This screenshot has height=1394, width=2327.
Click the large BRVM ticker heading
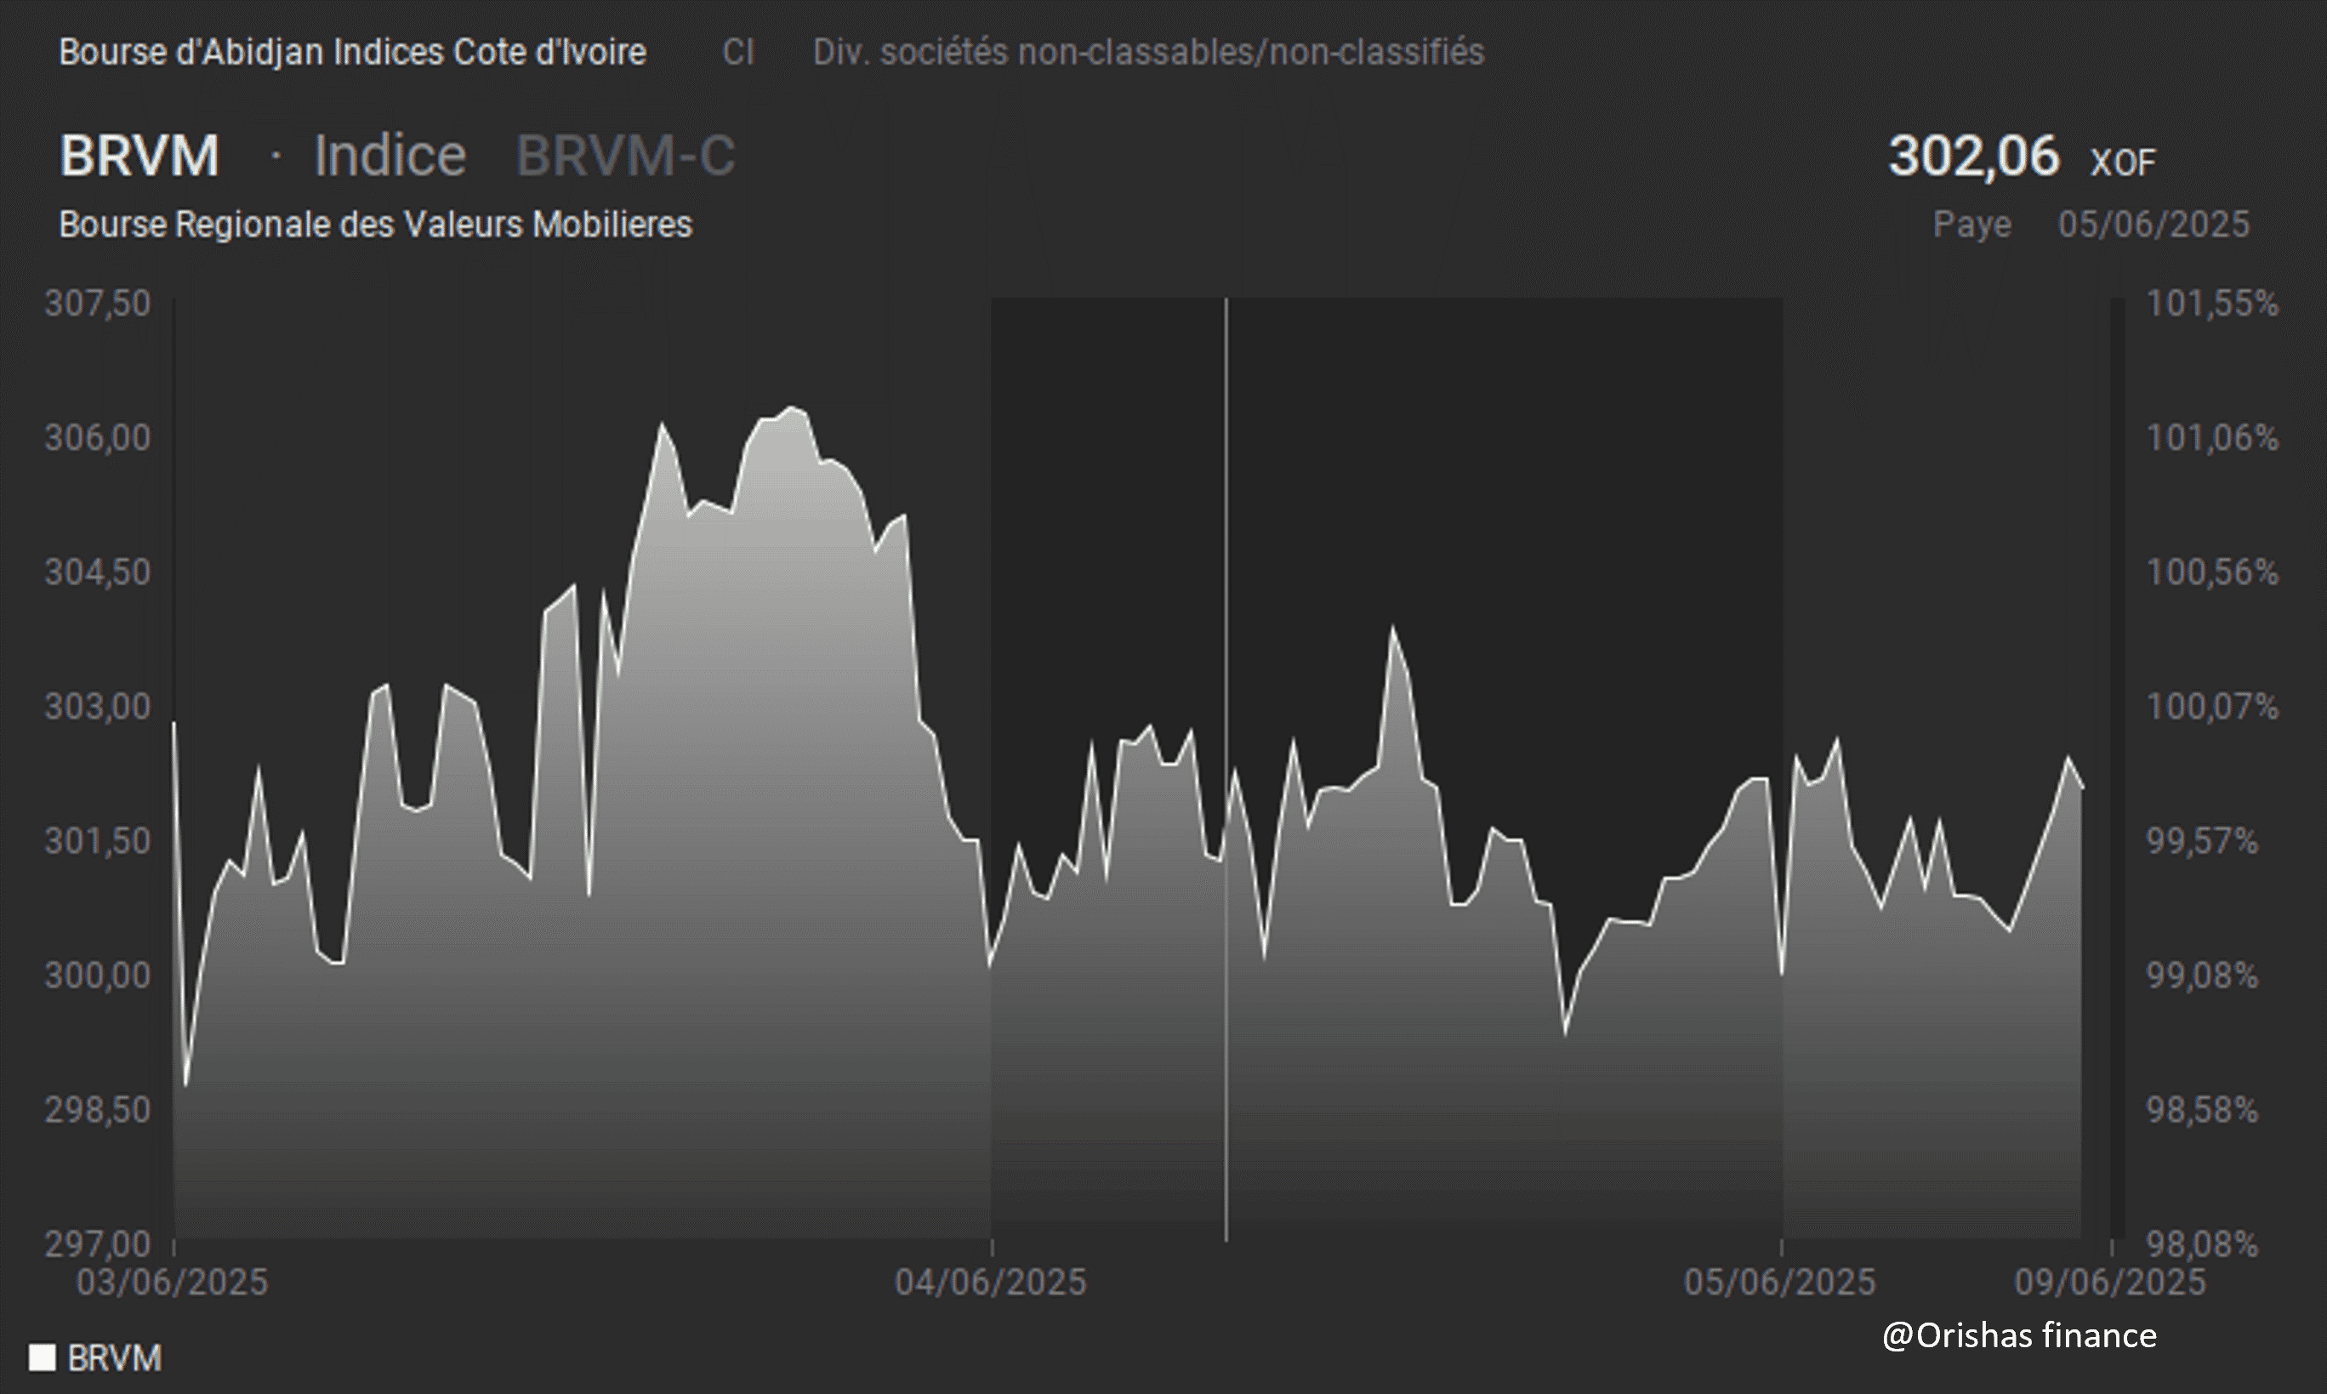coord(139,155)
